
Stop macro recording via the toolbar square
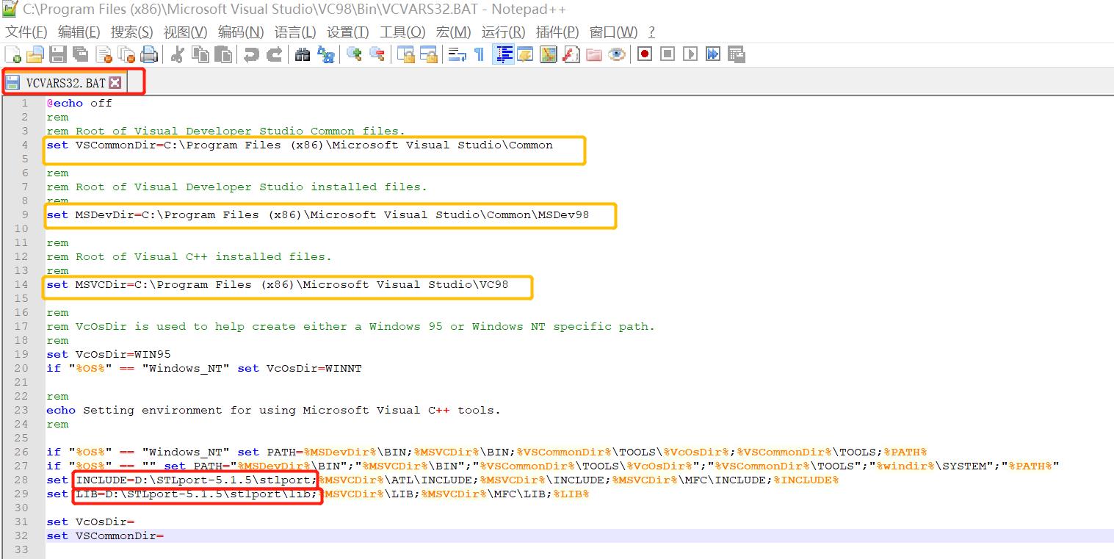668,54
